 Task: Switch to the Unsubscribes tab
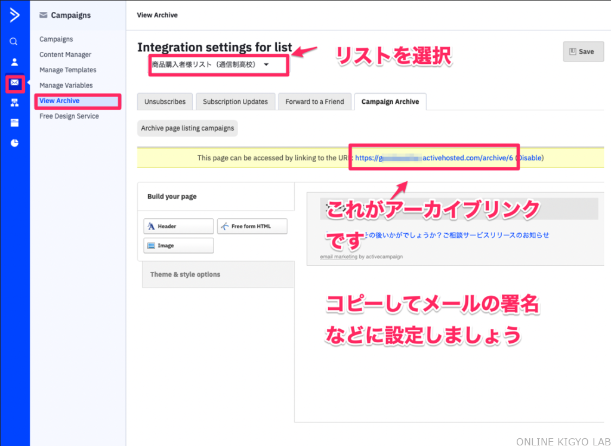click(165, 102)
